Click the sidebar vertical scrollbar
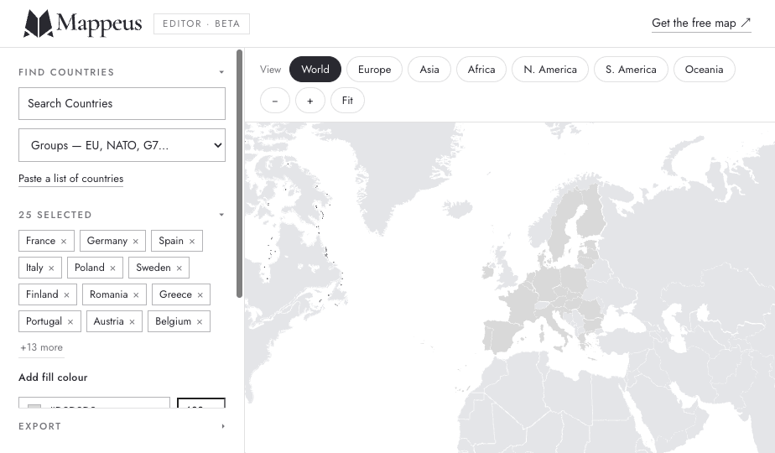This screenshot has height=453, width=775. 239,173
